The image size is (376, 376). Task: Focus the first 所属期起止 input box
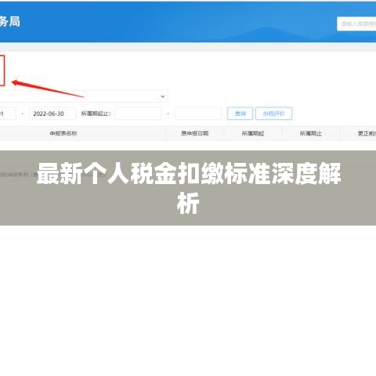(138, 114)
